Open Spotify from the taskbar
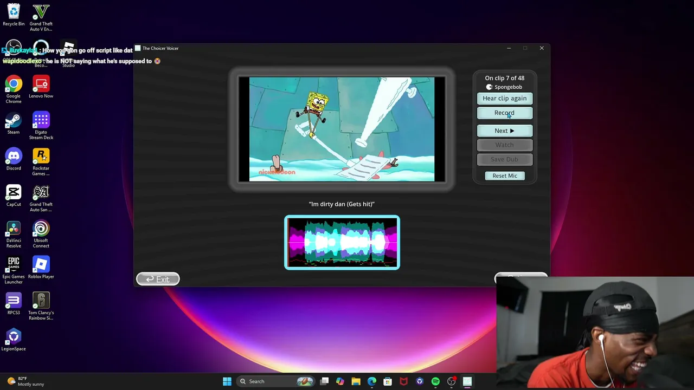The width and height of the screenshot is (694, 390). pos(435,381)
